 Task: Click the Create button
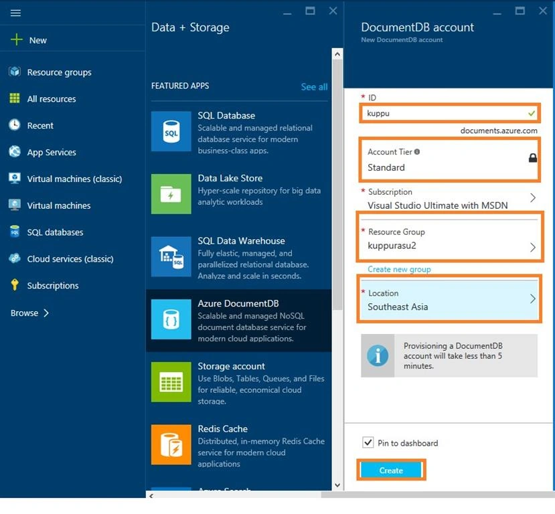(x=391, y=470)
